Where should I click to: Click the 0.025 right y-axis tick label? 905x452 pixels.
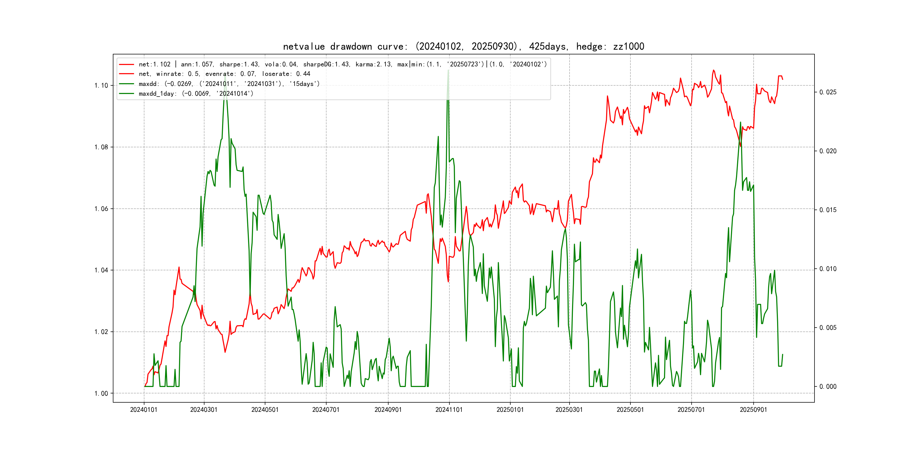(828, 92)
